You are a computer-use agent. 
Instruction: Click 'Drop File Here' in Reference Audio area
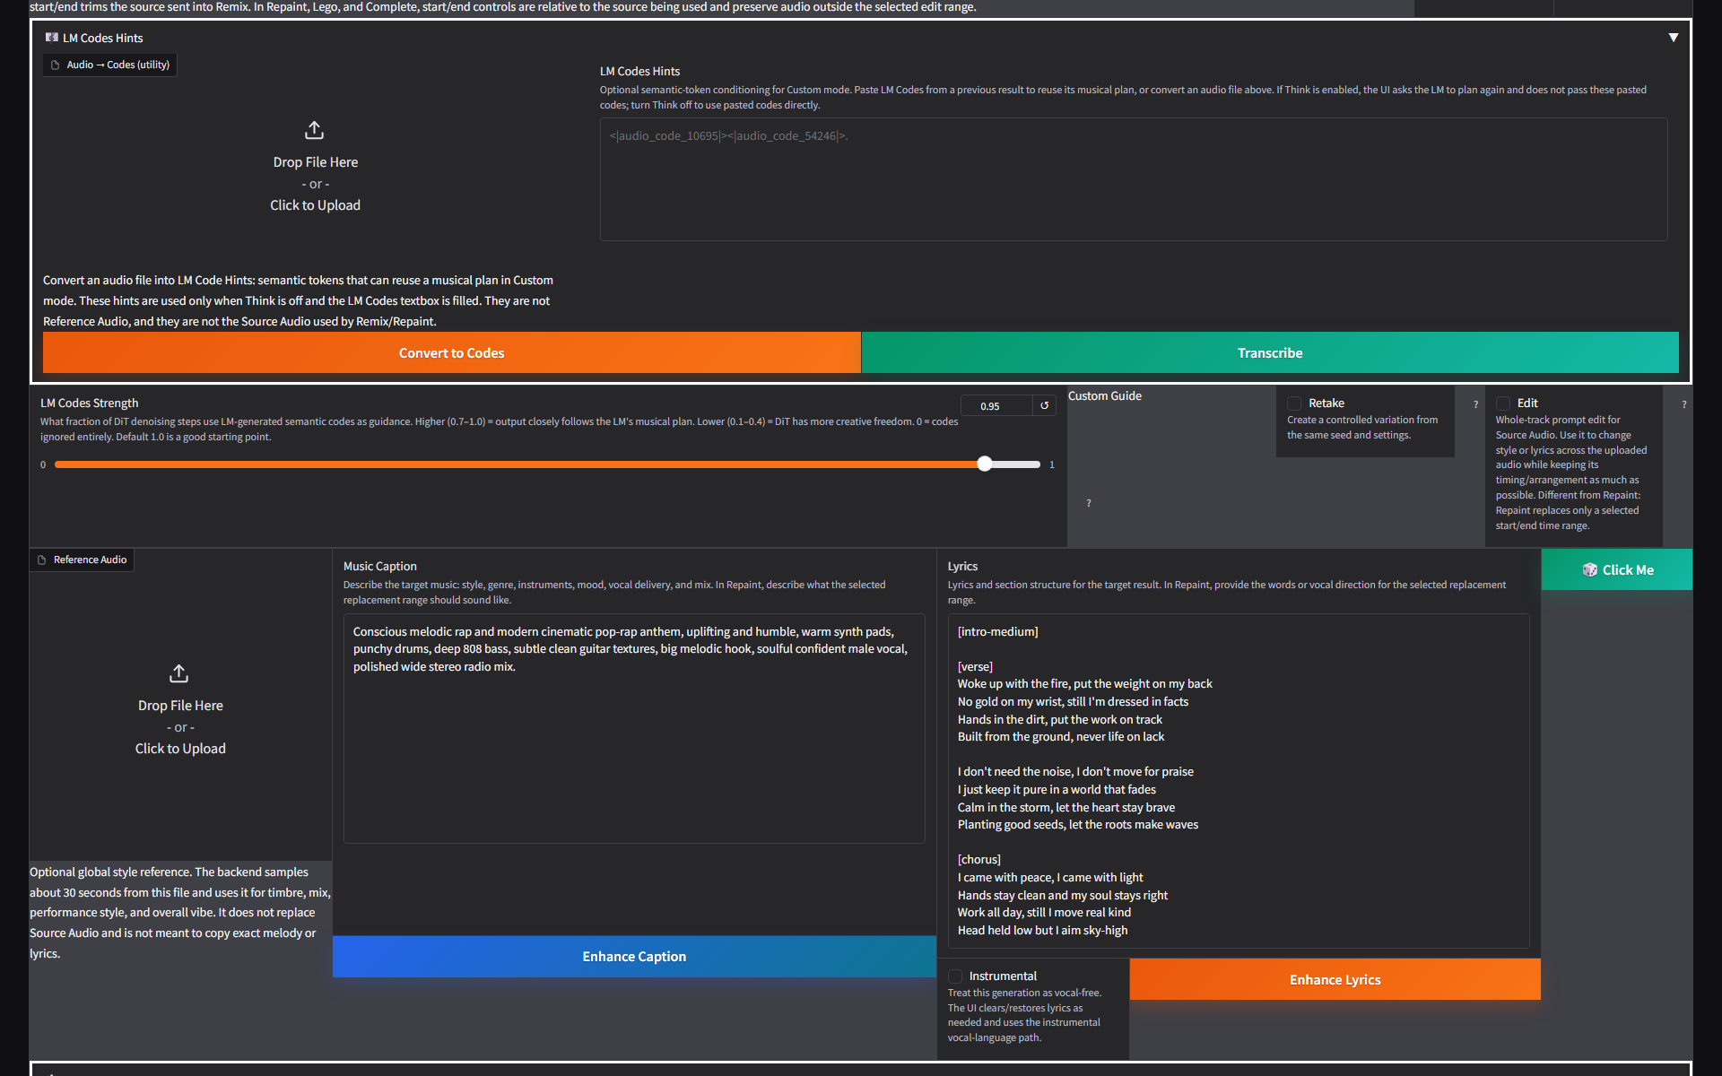click(x=180, y=706)
